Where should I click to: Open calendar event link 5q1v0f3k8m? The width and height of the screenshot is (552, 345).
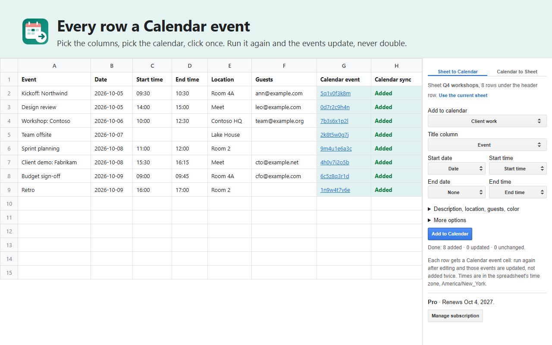coord(336,94)
